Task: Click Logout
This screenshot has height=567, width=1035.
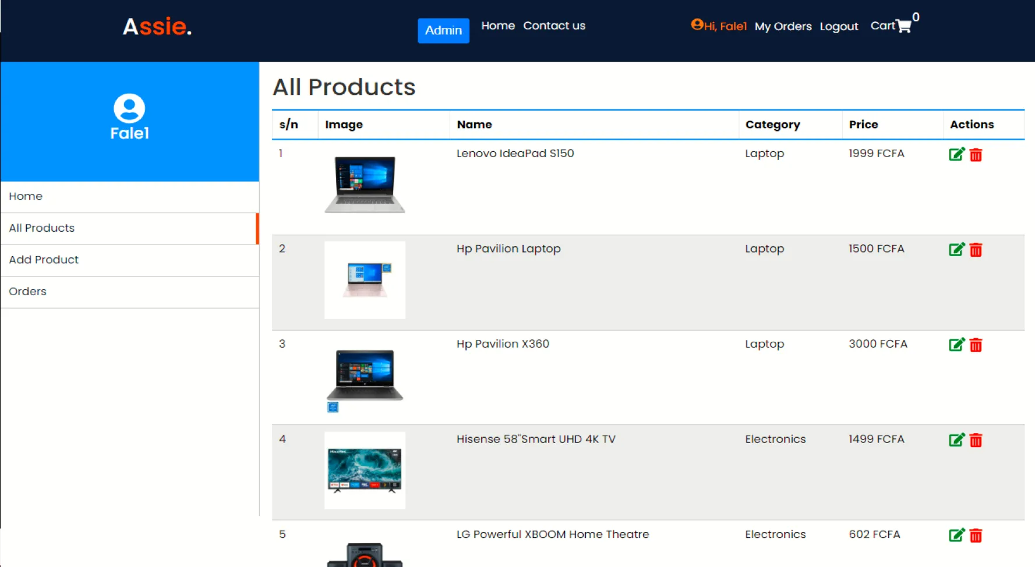Action: point(839,26)
